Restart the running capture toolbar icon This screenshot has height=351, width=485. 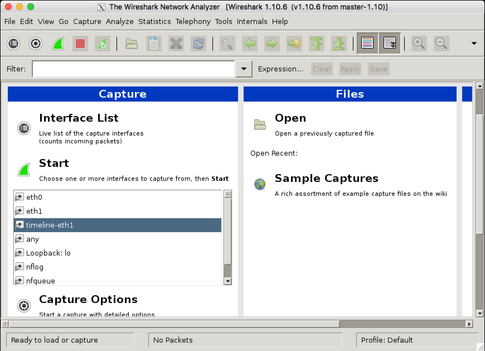103,44
